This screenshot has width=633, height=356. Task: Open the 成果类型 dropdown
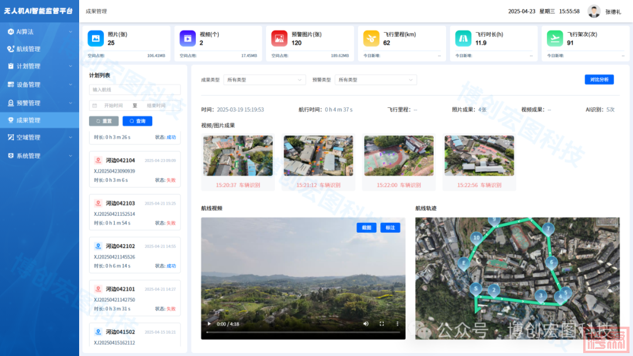[x=264, y=80]
